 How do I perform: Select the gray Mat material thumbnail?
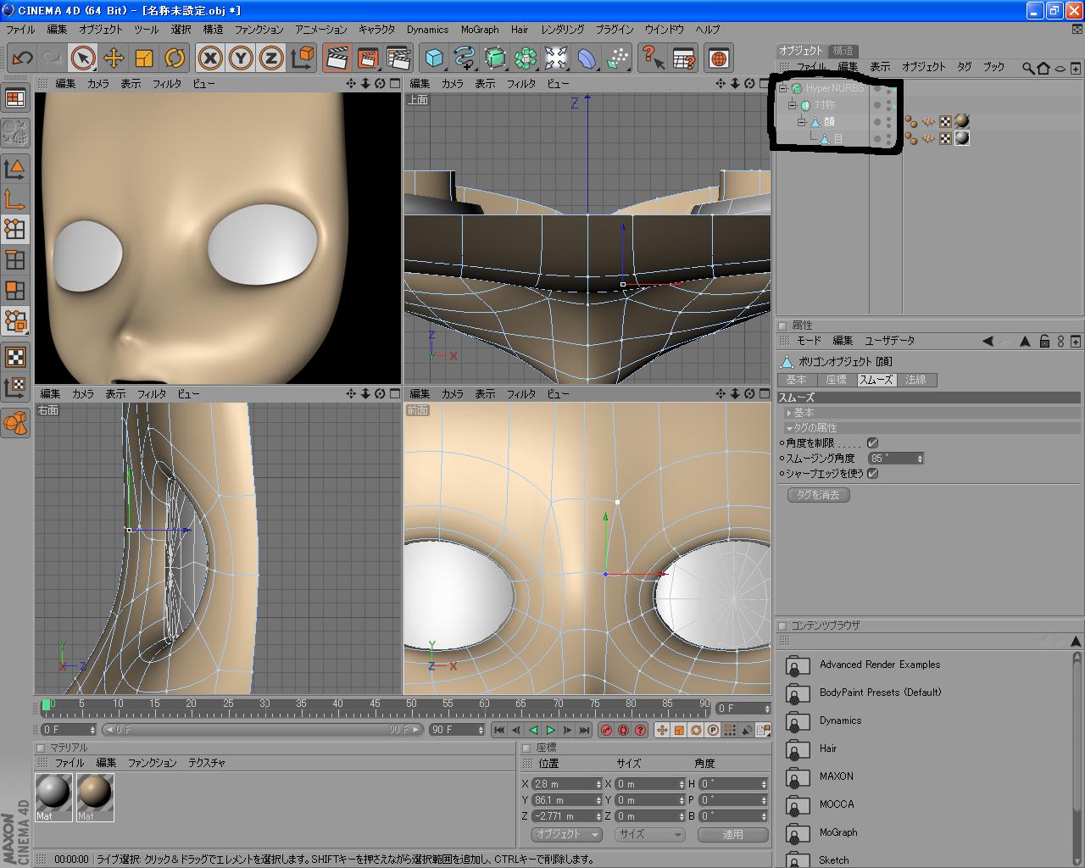(53, 797)
